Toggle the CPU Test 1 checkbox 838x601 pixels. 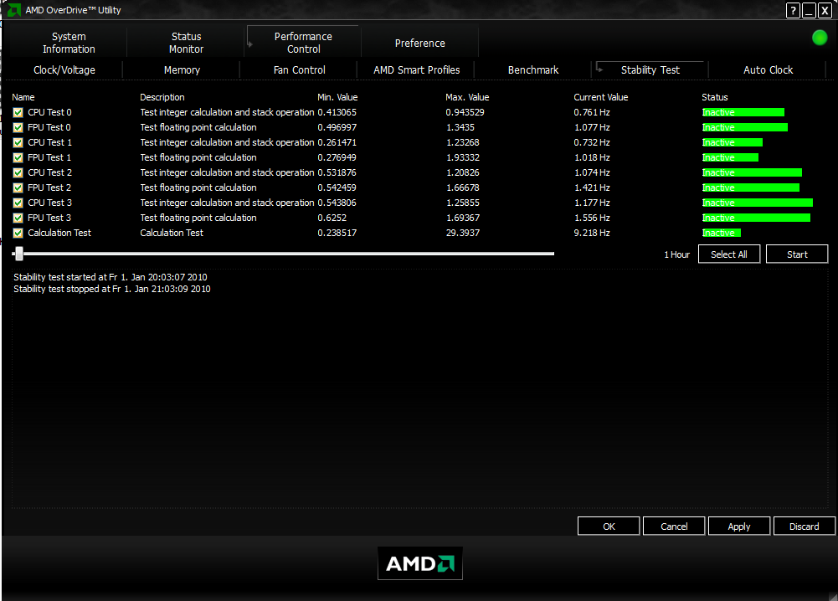click(18, 142)
